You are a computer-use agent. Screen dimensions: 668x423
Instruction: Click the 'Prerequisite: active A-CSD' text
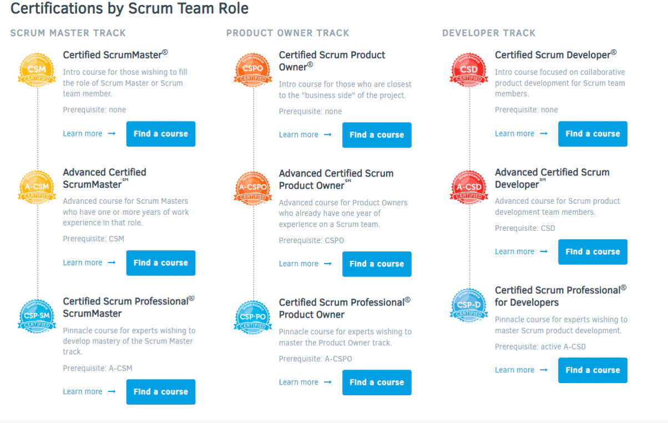[540, 346]
